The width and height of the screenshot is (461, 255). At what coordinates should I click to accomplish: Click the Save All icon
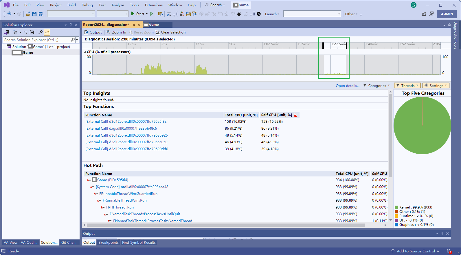pyautogui.click(x=41, y=14)
